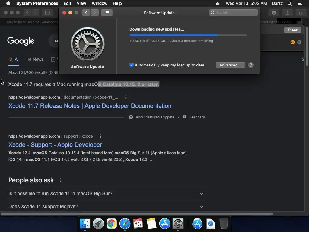Open the Safari download file icon in the Dock
The image size is (309, 232).
(210, 224)
